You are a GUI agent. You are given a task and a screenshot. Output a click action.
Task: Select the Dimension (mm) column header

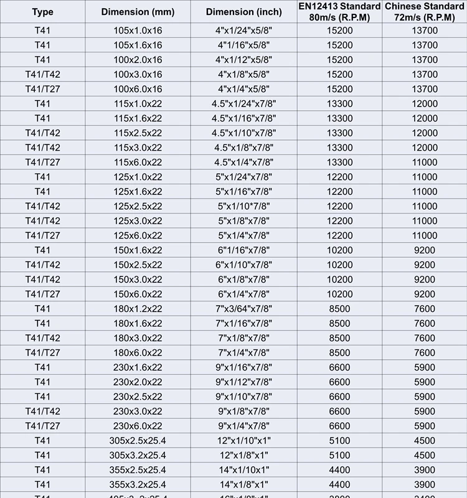click(x=138, y=12)
